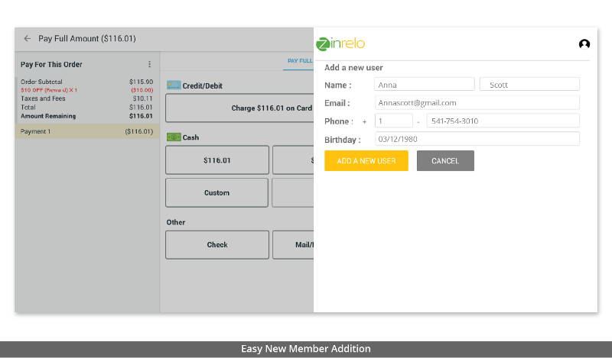The width and height of the screenshot is (612, 358).
Task: Choose the Custom cash amount button
Action: coord(216,193)
